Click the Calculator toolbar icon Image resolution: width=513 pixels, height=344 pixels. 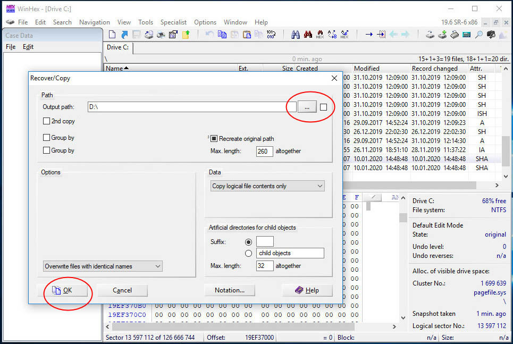pyautogui.click(x=467, y=35)
